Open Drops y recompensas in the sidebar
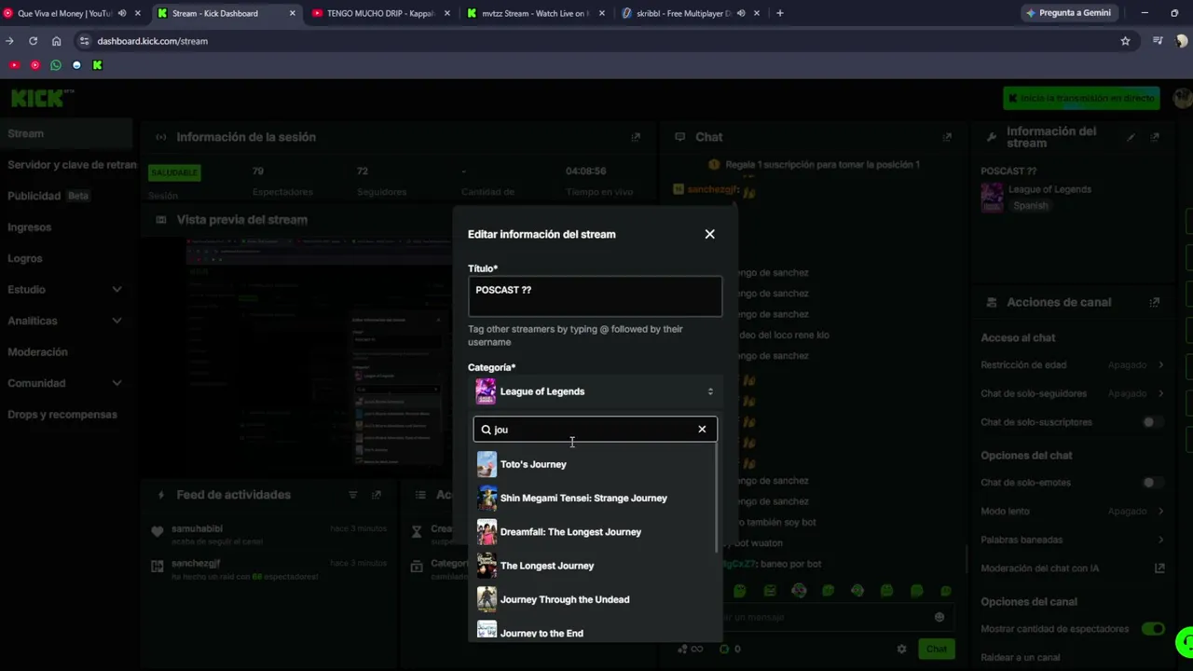1193x671 pixels. coord(62,415)
